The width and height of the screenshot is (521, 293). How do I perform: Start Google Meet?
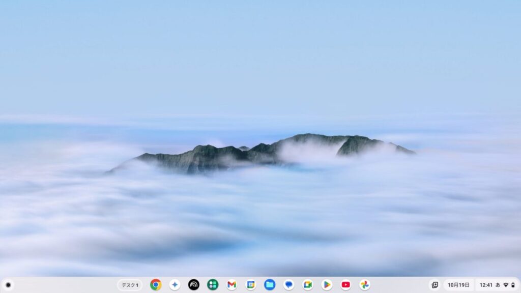pyautogui.click(x=308, y=285)
